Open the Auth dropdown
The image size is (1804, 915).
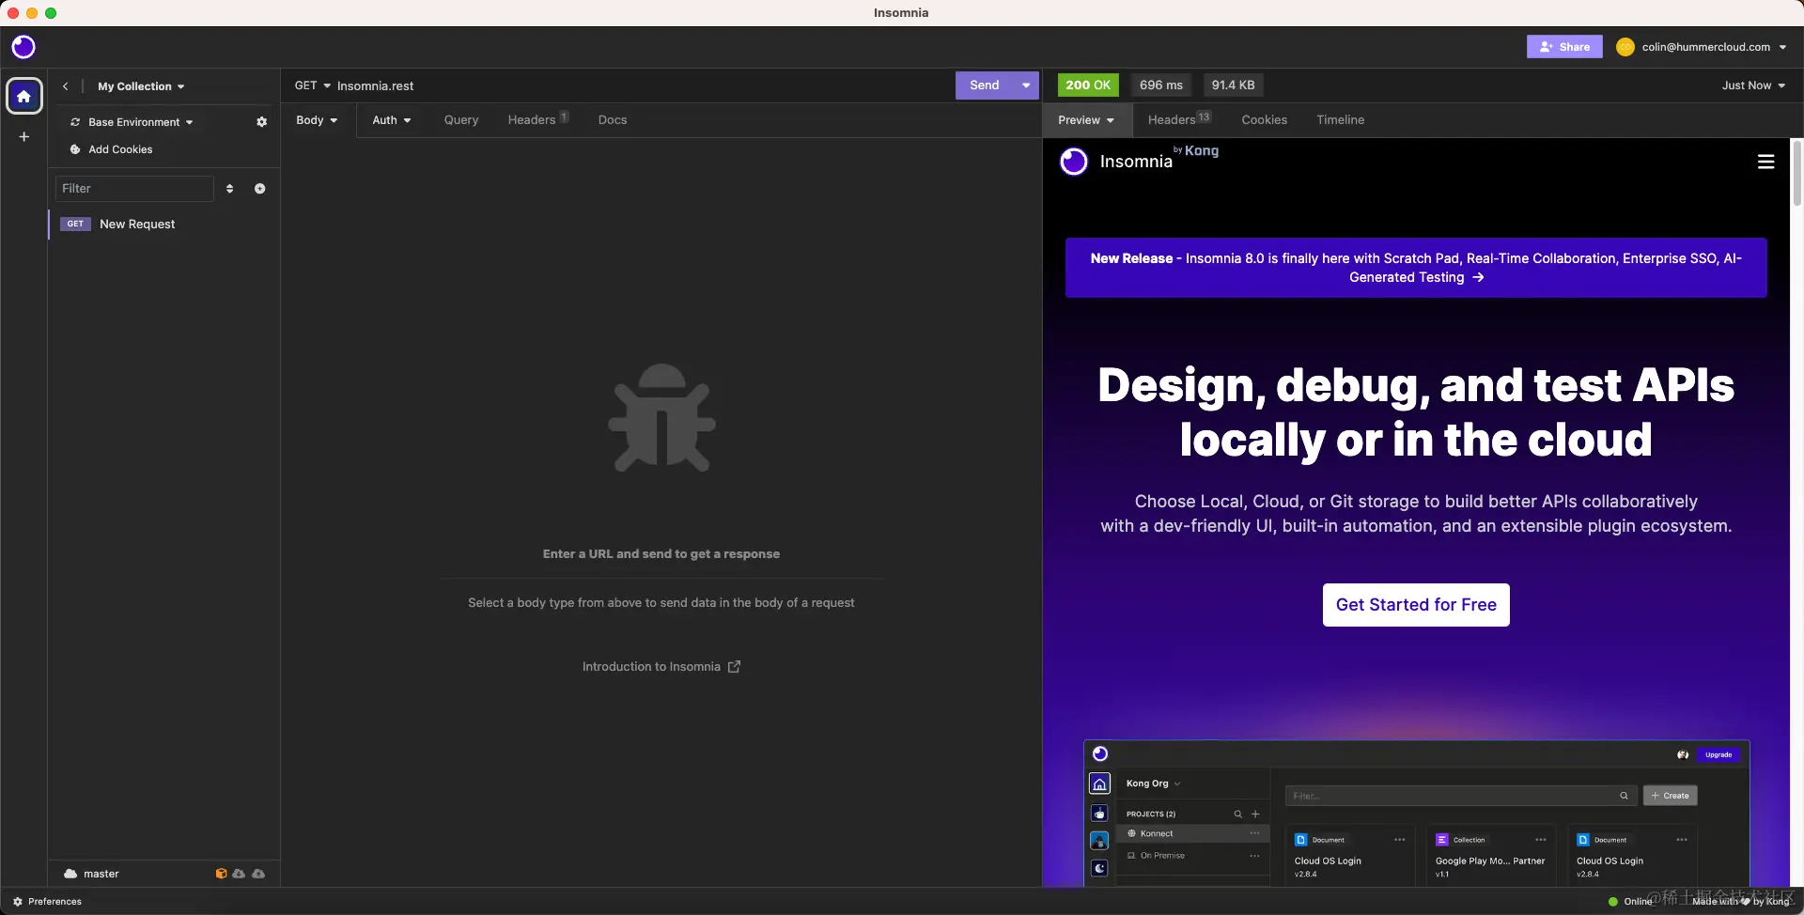[392, 120]
